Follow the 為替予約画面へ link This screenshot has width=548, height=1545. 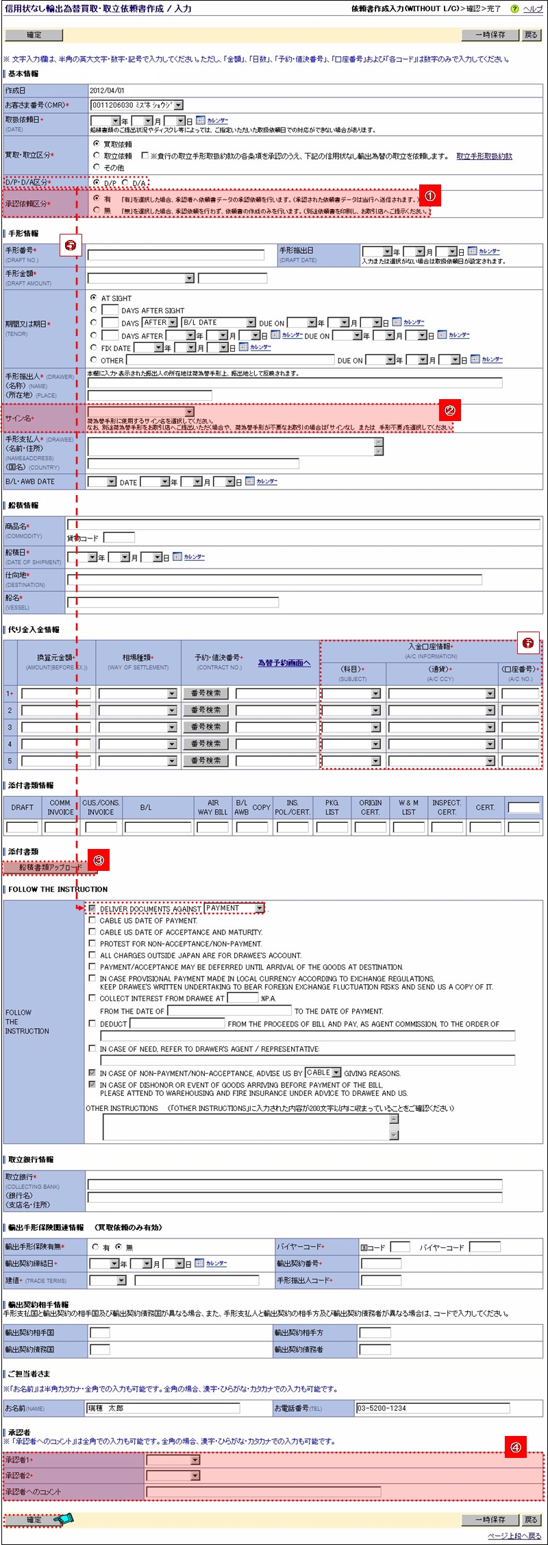click(x=284, y=662)
